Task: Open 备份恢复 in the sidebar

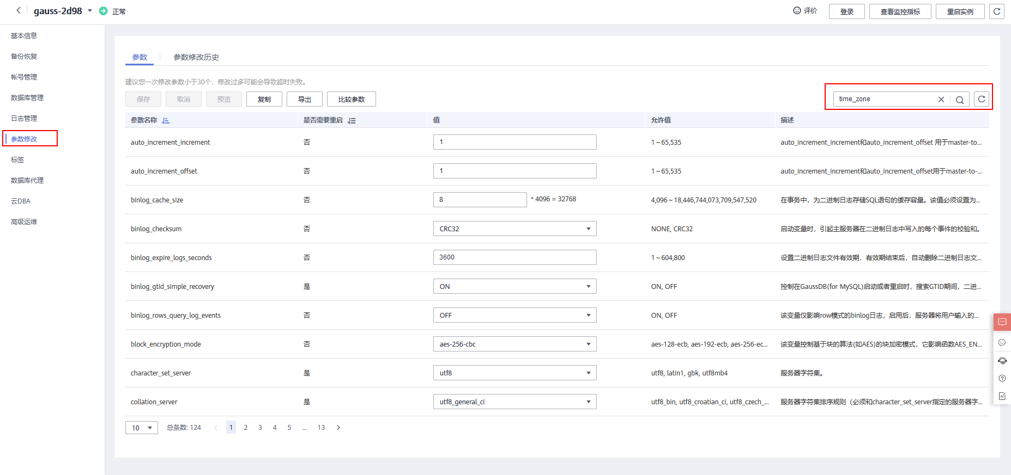Action: click(24, 57)
